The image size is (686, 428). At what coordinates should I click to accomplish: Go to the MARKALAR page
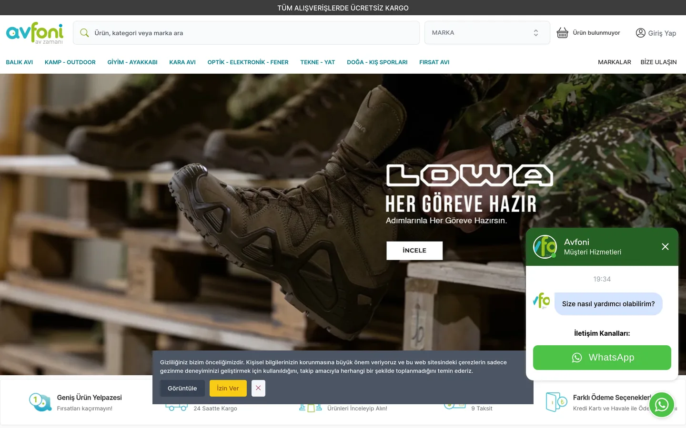coord(615,62)
